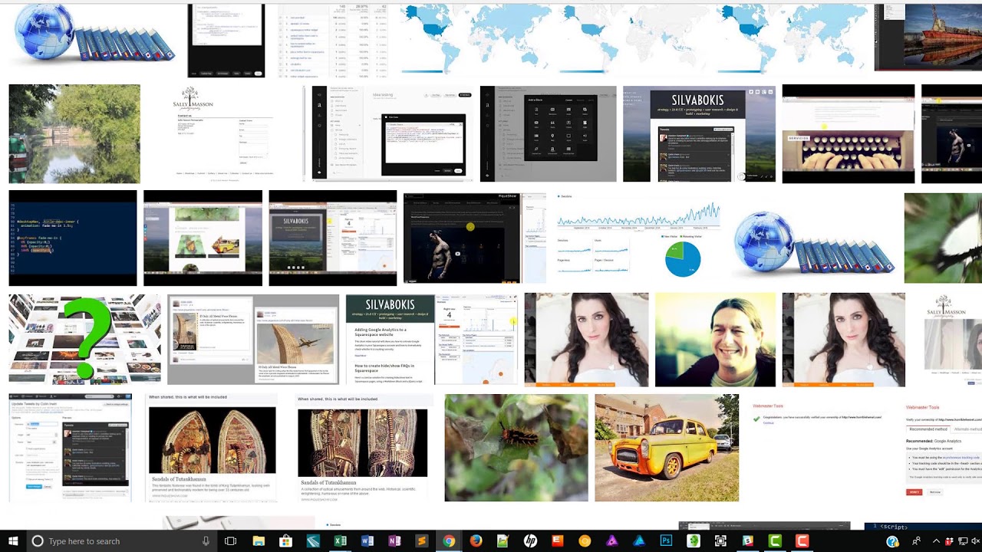This screenshot has height=552, width=982.
Task: Click the People icon in the system tray
Action: click(916, 541)
